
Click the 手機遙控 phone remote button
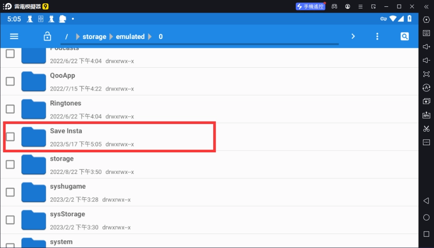click(310, 6)
